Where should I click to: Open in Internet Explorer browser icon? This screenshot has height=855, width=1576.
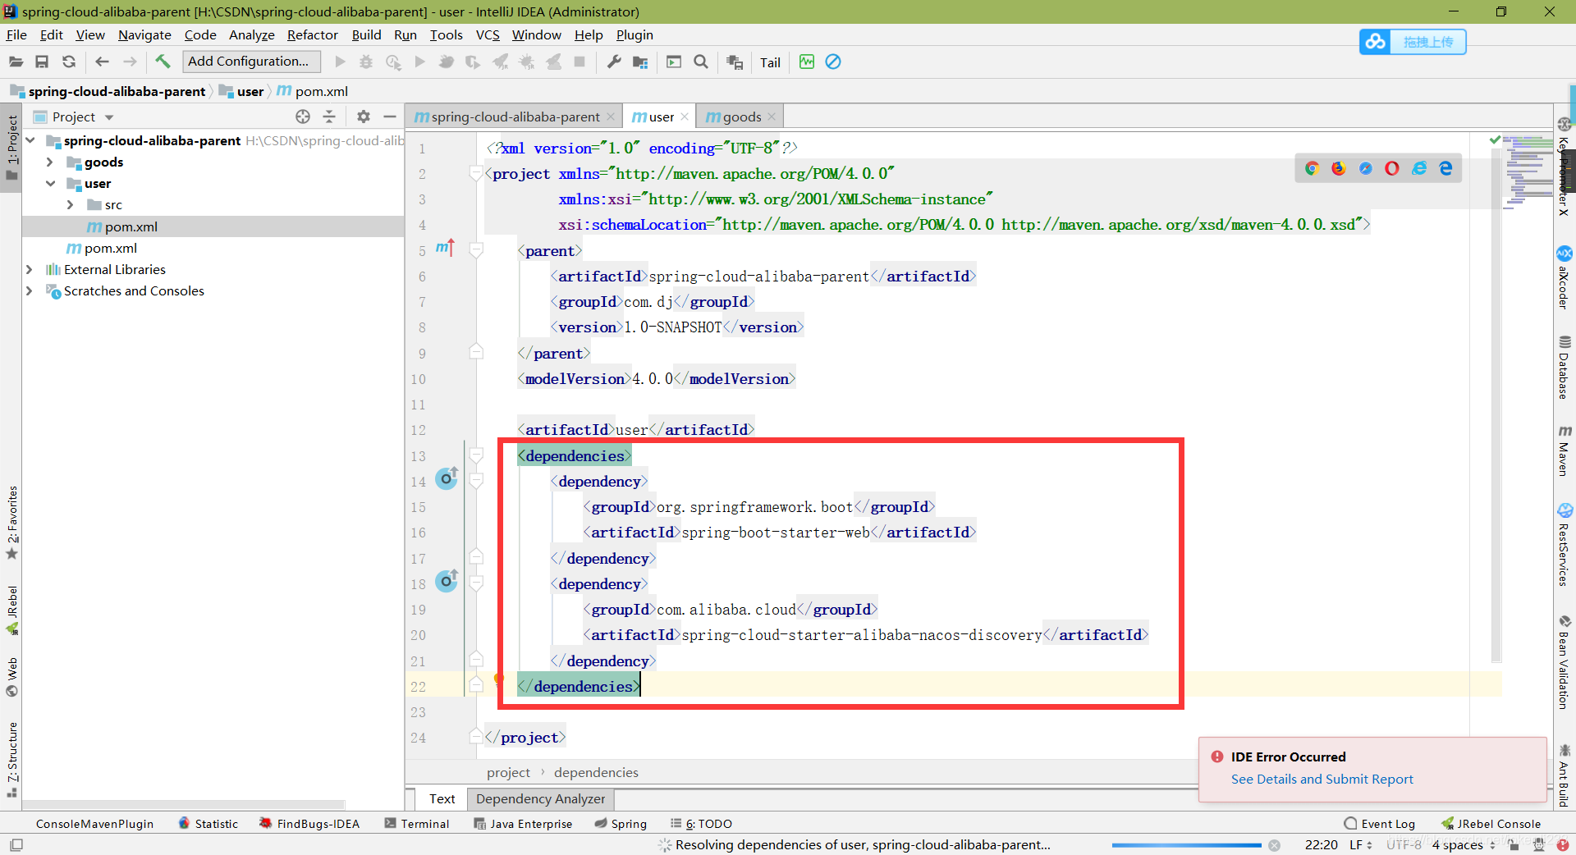coord(1419,168)
